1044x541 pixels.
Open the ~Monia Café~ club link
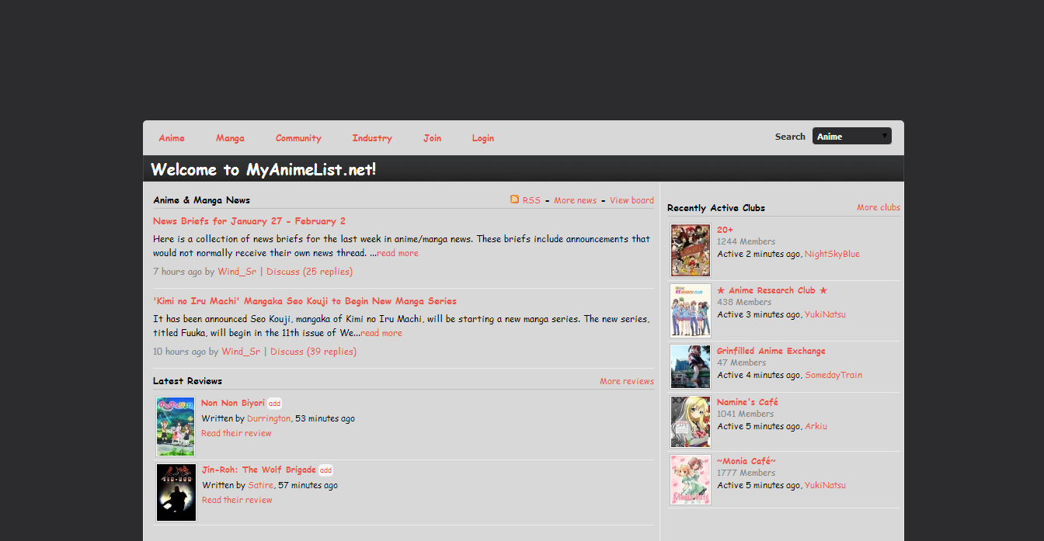pyautogui.click(x=746, y=460)
